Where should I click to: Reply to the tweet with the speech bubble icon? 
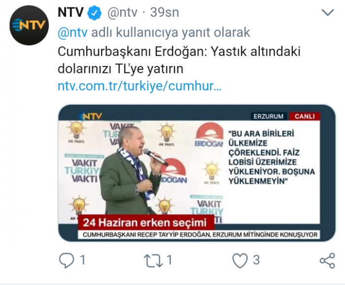click(x=67, y=260)
